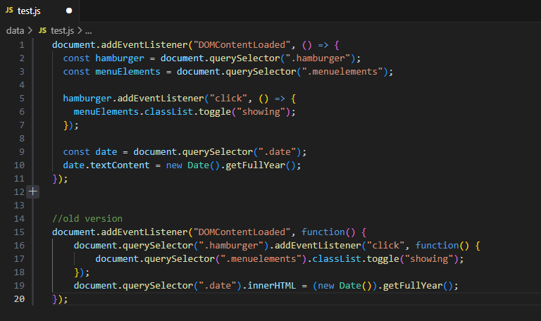Click line number 15 in the gutter
Screen dimensions: 541x321
pyautogui.click(x=19, y=232)
